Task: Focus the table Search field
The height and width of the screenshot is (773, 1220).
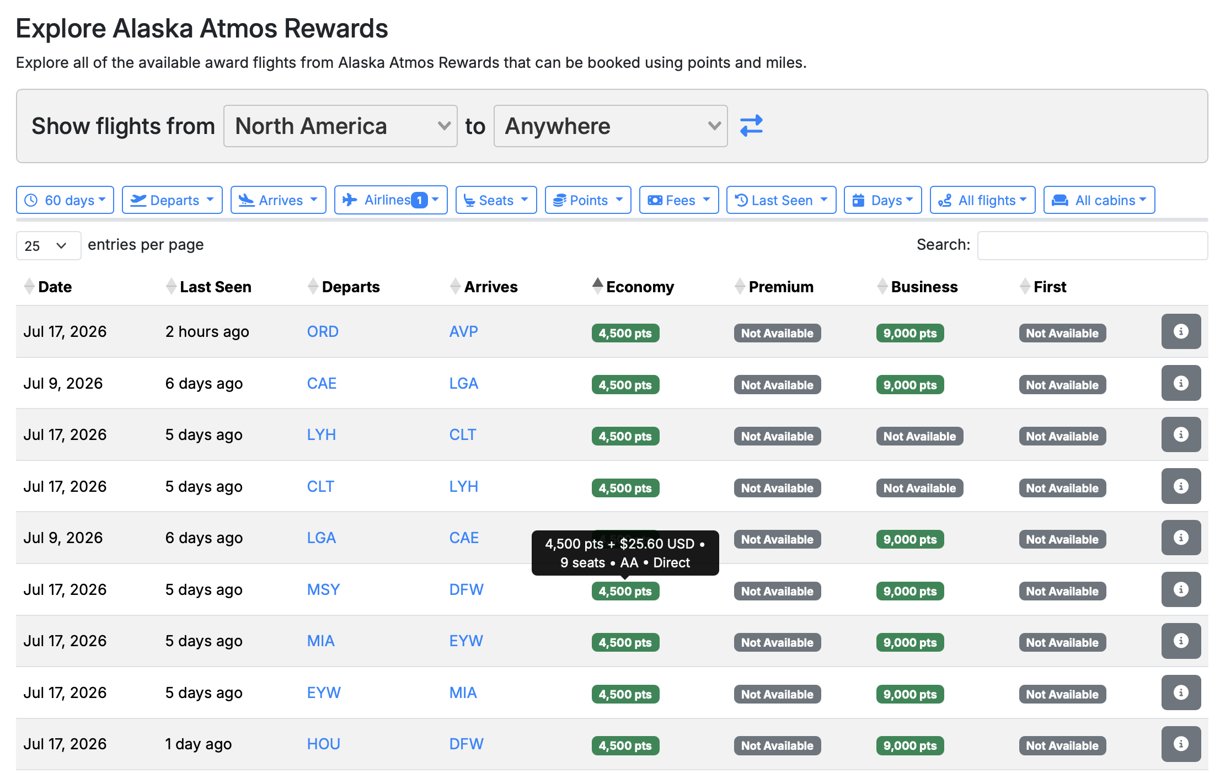Action: (x=1093, y=245)
